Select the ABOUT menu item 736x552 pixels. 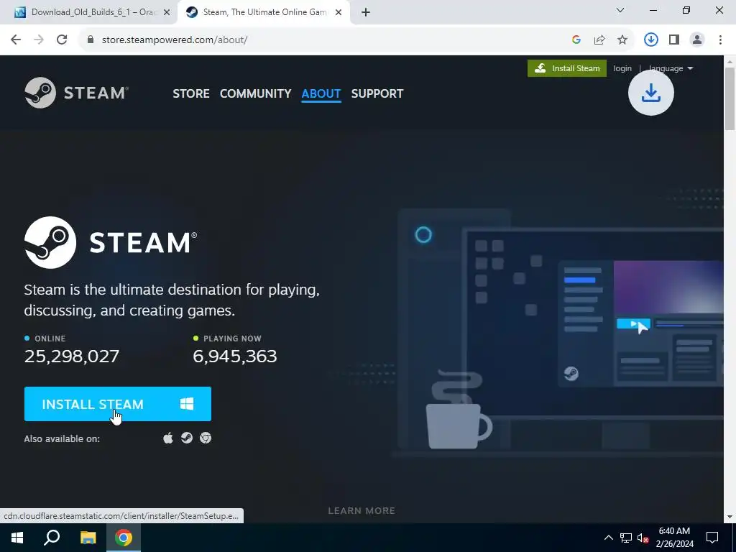(321, 93)
